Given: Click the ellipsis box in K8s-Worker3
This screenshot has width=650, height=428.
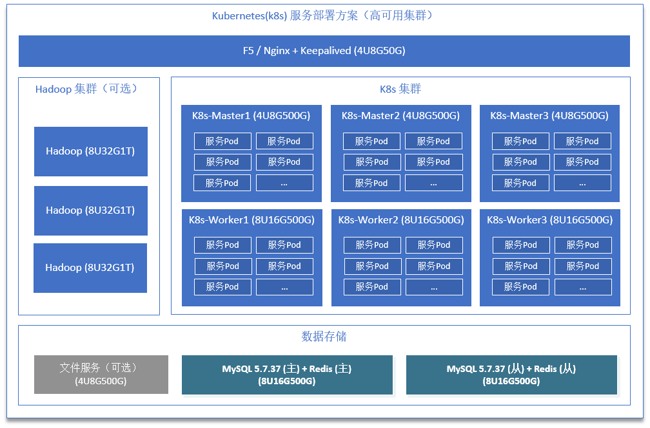Looking at the screenshot, I should (582, 287).
